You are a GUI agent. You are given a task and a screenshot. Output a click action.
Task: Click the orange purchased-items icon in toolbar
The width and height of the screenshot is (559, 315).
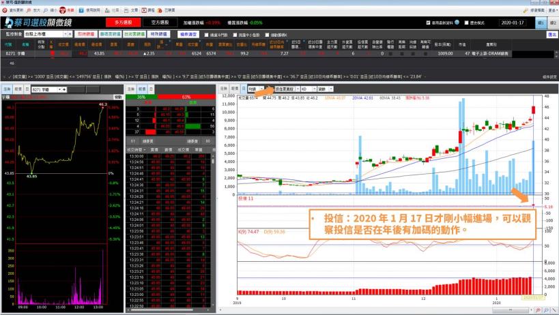click(x=160, y=10)
